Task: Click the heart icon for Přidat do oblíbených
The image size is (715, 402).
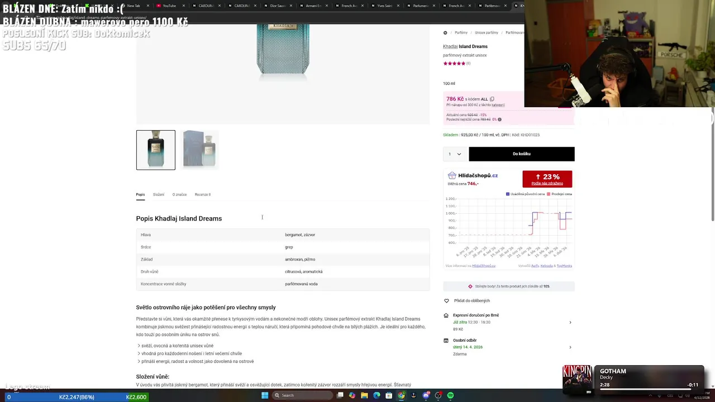Action: (x=446, y=301)
